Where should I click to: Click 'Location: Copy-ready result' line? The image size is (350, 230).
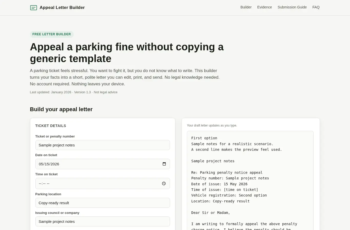point(220,201)
